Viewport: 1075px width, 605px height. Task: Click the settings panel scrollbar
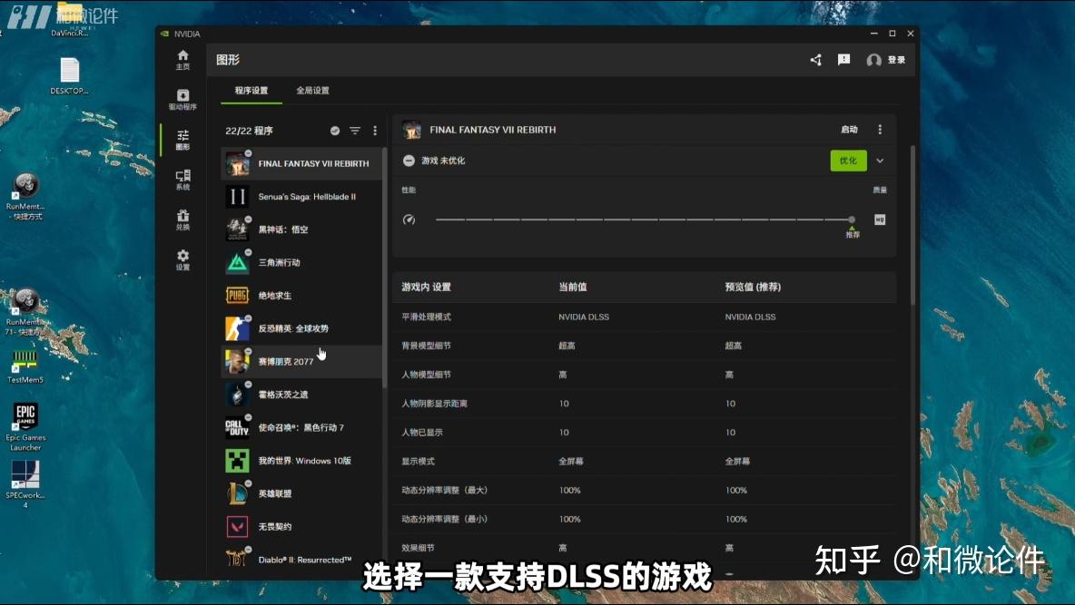tap(912, 225)
